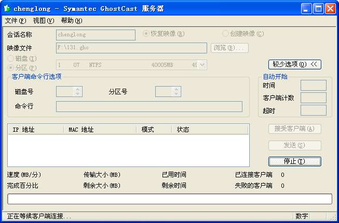Image resolution: width=339 pixels, height=223 pixels.
Task: Click the 已连接客户端 label
Action: (254, 175)
